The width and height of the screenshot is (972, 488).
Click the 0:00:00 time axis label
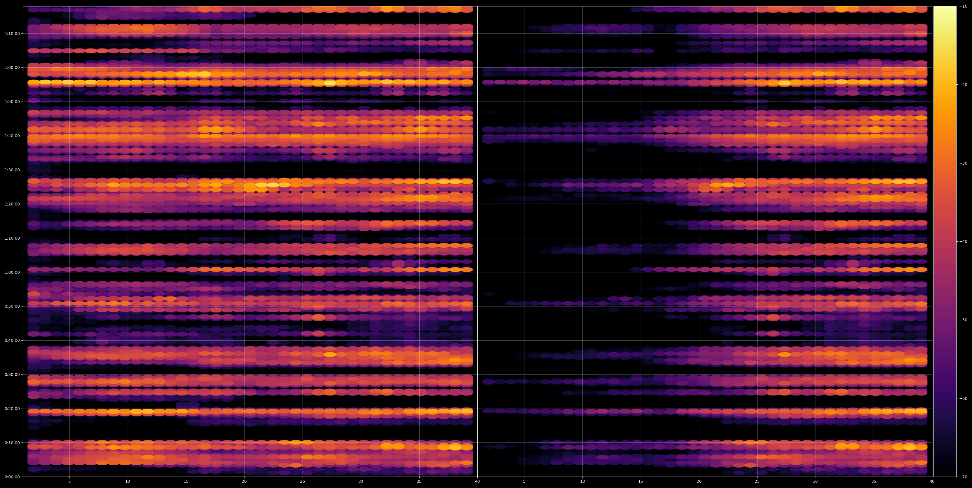coord(12,477)
